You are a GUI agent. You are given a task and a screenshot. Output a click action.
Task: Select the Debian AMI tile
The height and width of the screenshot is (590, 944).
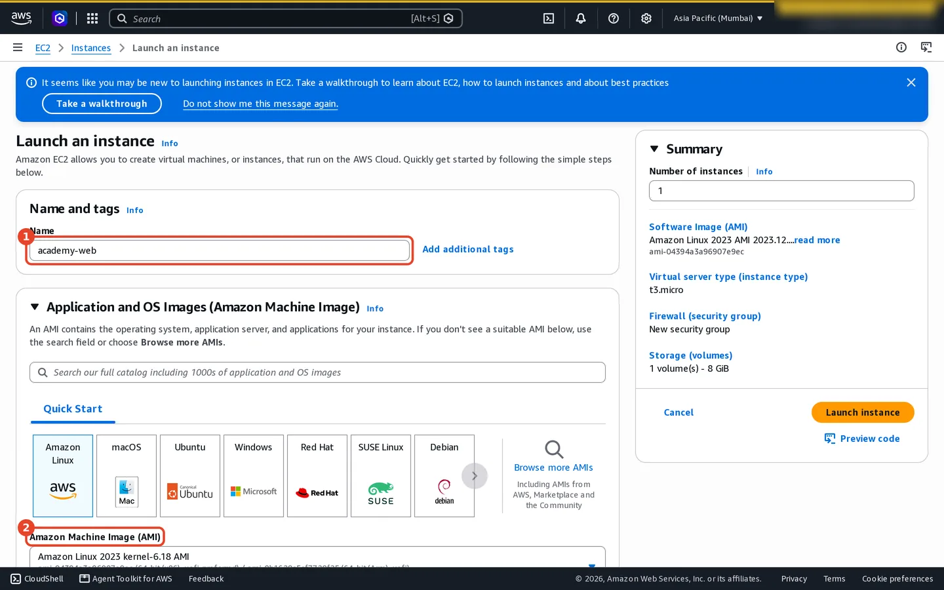(x=444, y=476)
